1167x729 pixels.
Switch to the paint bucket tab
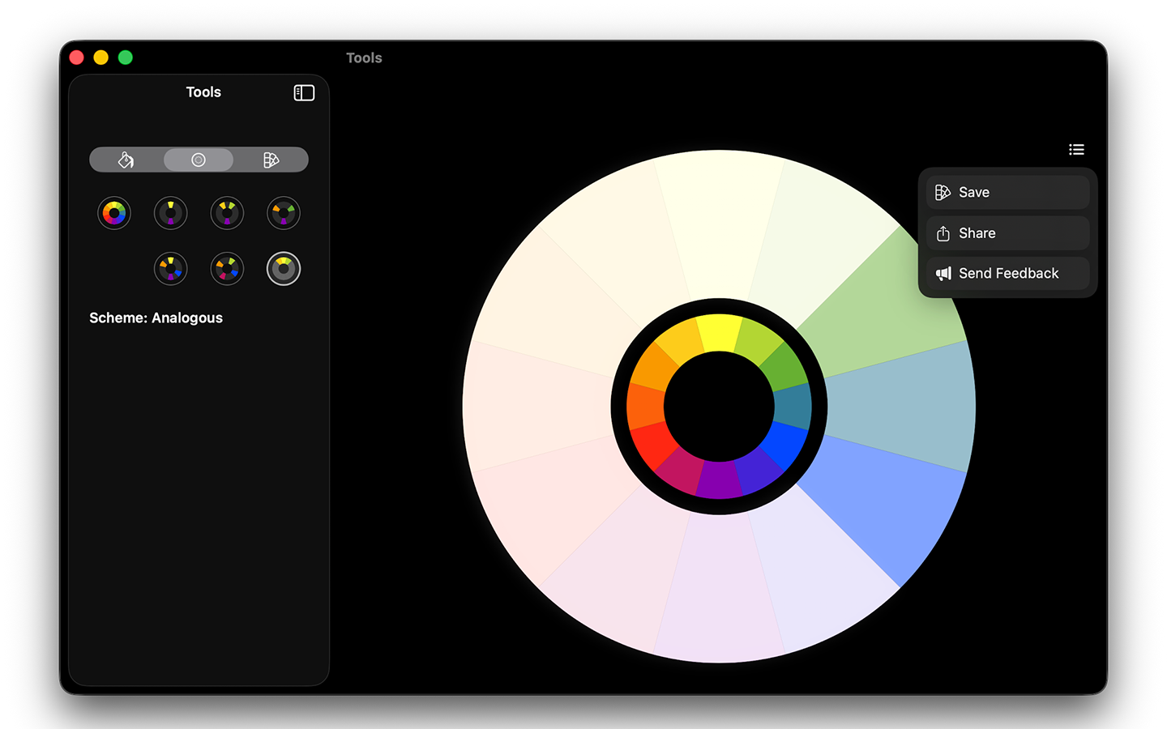pos(126,160)
